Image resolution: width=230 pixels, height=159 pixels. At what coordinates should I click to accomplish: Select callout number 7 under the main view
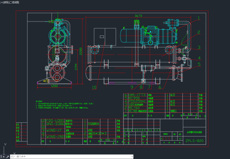pos(149,87)
